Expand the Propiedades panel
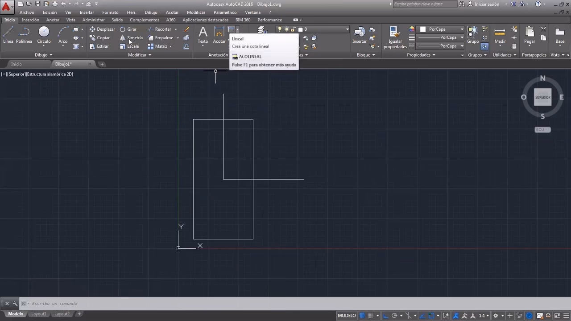The height and width of the screenshot is (321, 571). (421, 55)
